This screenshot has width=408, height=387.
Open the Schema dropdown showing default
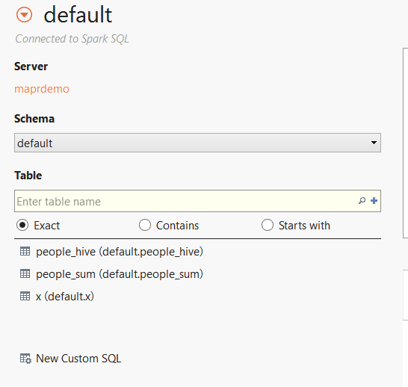tap(197, 143)
